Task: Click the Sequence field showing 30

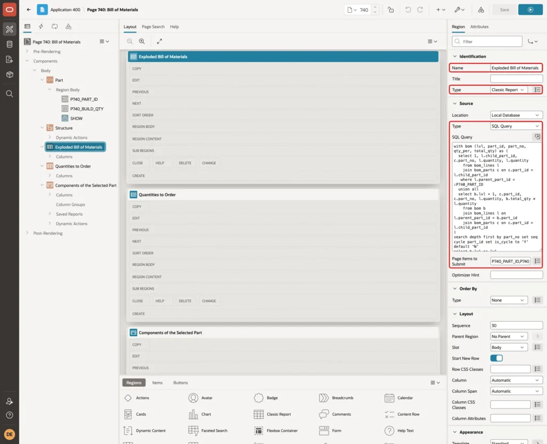Action: tap(517, 326)
